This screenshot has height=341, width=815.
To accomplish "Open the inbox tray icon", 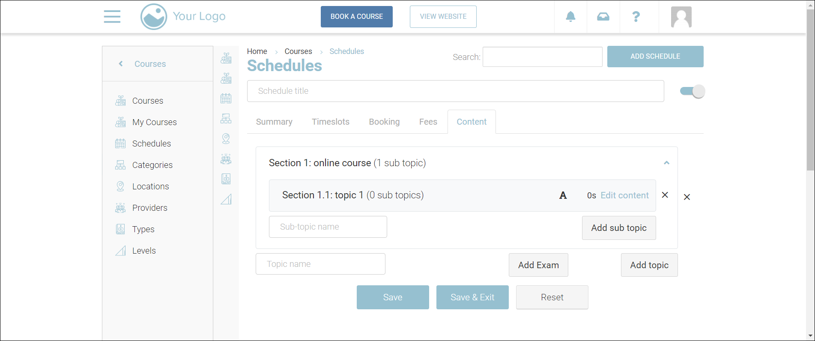I will click(603, 17).
